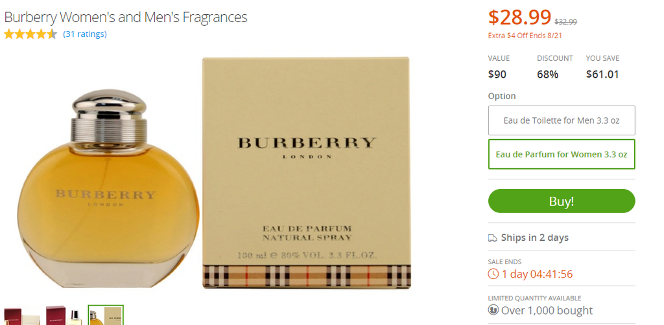Open the first thumbnail with red box pair

tap(22, 315)
